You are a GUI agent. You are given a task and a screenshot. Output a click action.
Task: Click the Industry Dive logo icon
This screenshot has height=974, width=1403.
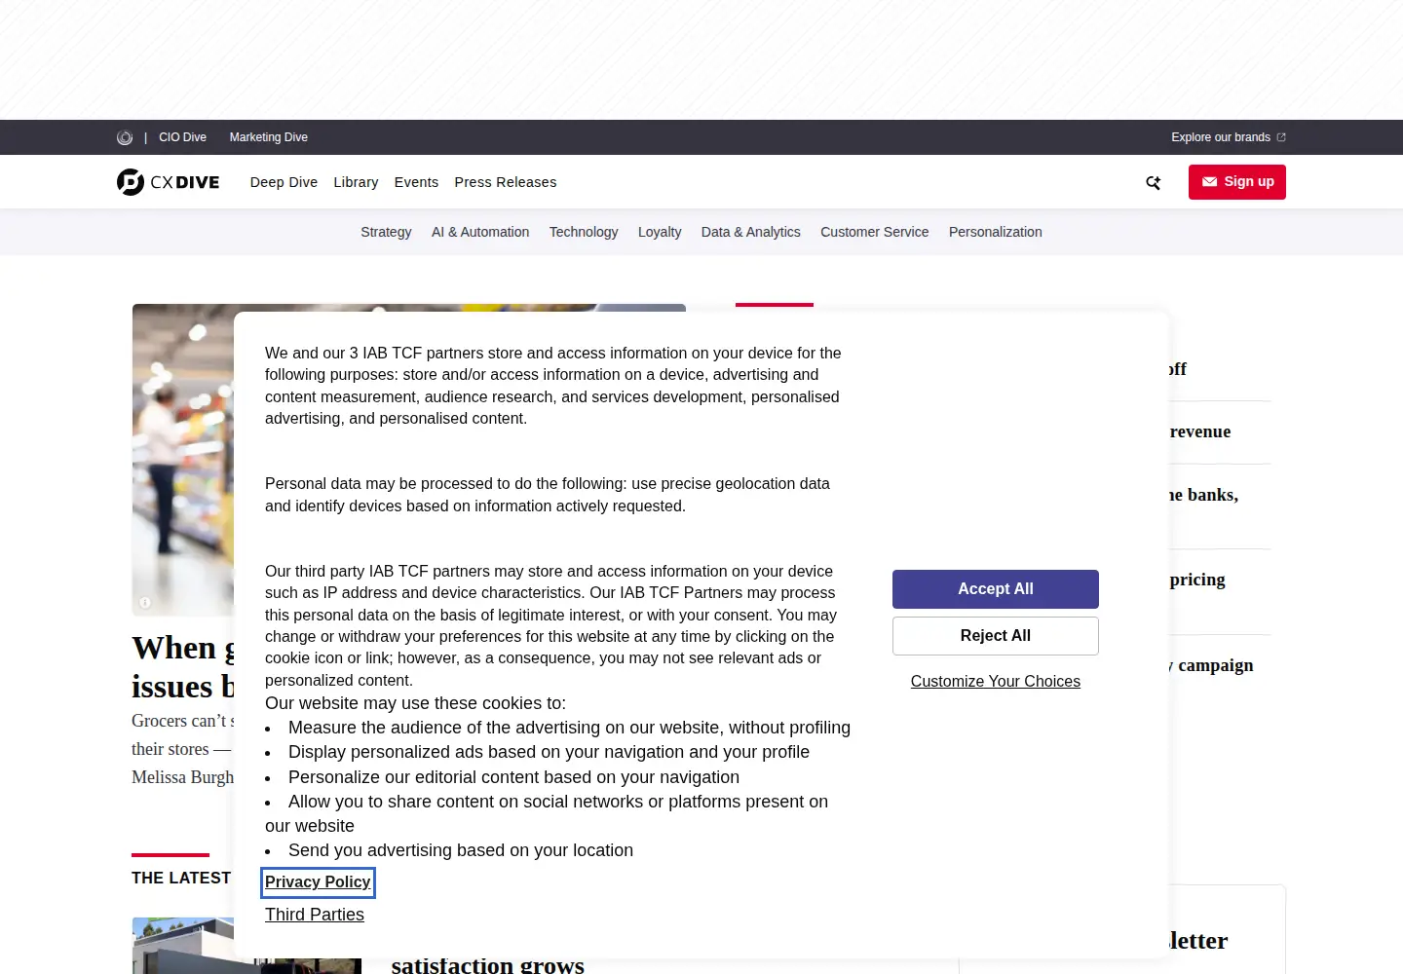(x=125, y=137)
